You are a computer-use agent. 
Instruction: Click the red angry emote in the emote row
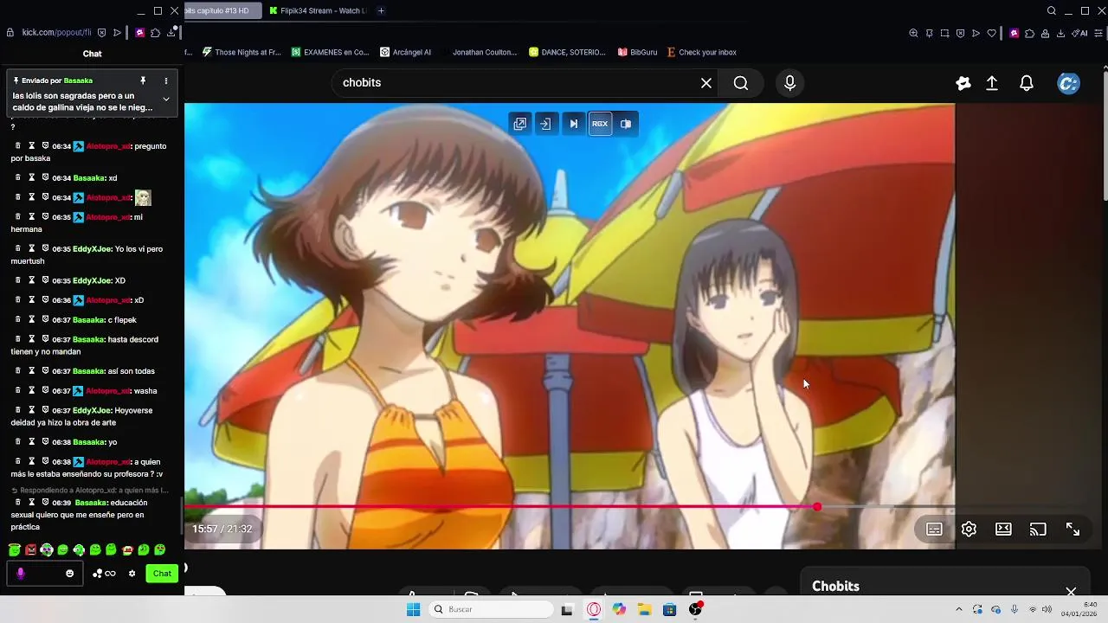click(31, 549)
